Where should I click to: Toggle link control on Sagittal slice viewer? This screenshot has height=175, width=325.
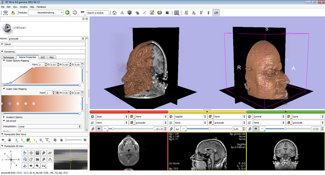coord(171,129)
